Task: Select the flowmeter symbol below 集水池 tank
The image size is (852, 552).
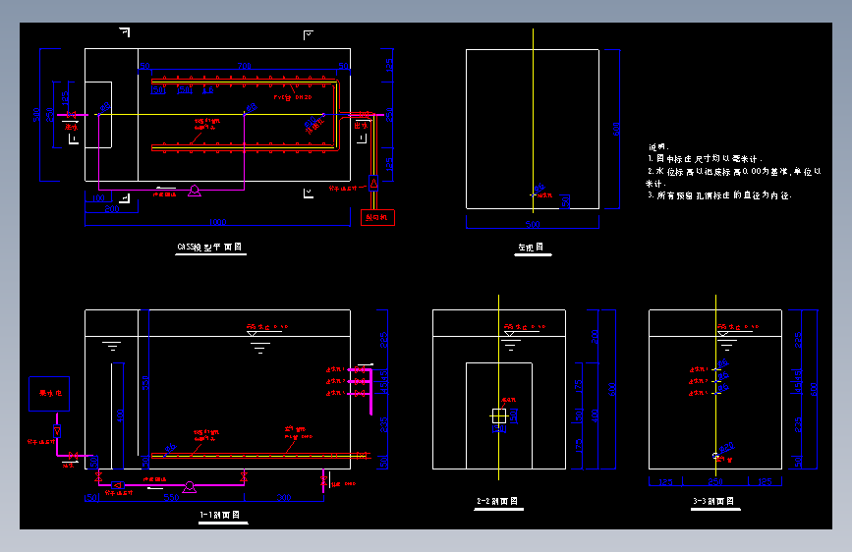Action: coord(57,431)
